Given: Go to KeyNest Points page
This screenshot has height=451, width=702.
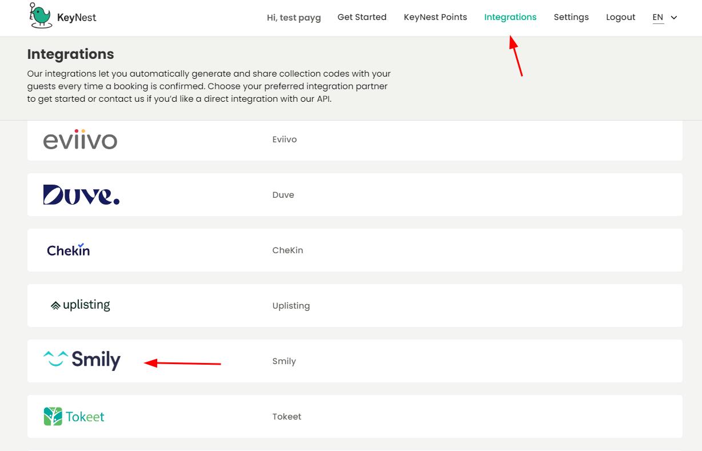Looking at the screenshot, I should [435, 17].
